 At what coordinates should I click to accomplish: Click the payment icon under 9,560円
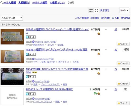(x=99, y=54)
